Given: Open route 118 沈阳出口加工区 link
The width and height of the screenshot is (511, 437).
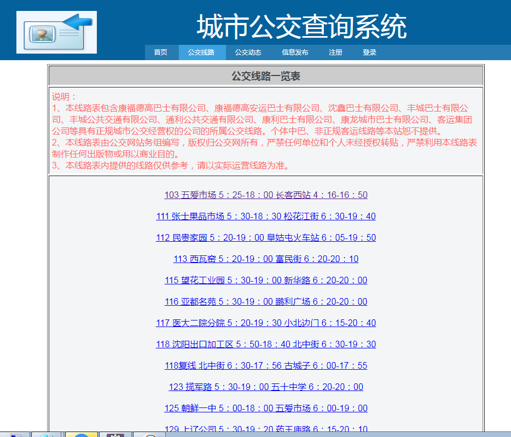Looking at the screenshot, I should point(266,344).
